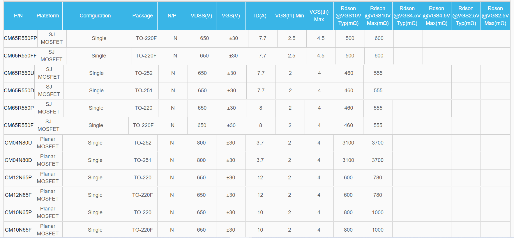Screen dimensions: 514x238
Task: Click TO-251 package in CM04N80D row
Action: (x=142, y=160)
